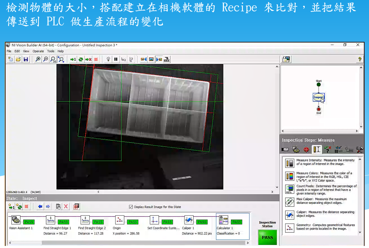The image size is (369, 248).
Task: Create a new inspection from the toolbar
Action: tap(11, 59)
